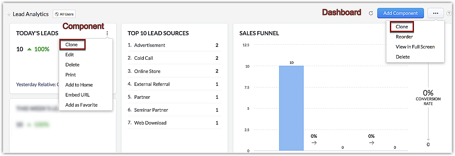Click the Add Component button
Screen dimensions: 455x156
[400, 13]
